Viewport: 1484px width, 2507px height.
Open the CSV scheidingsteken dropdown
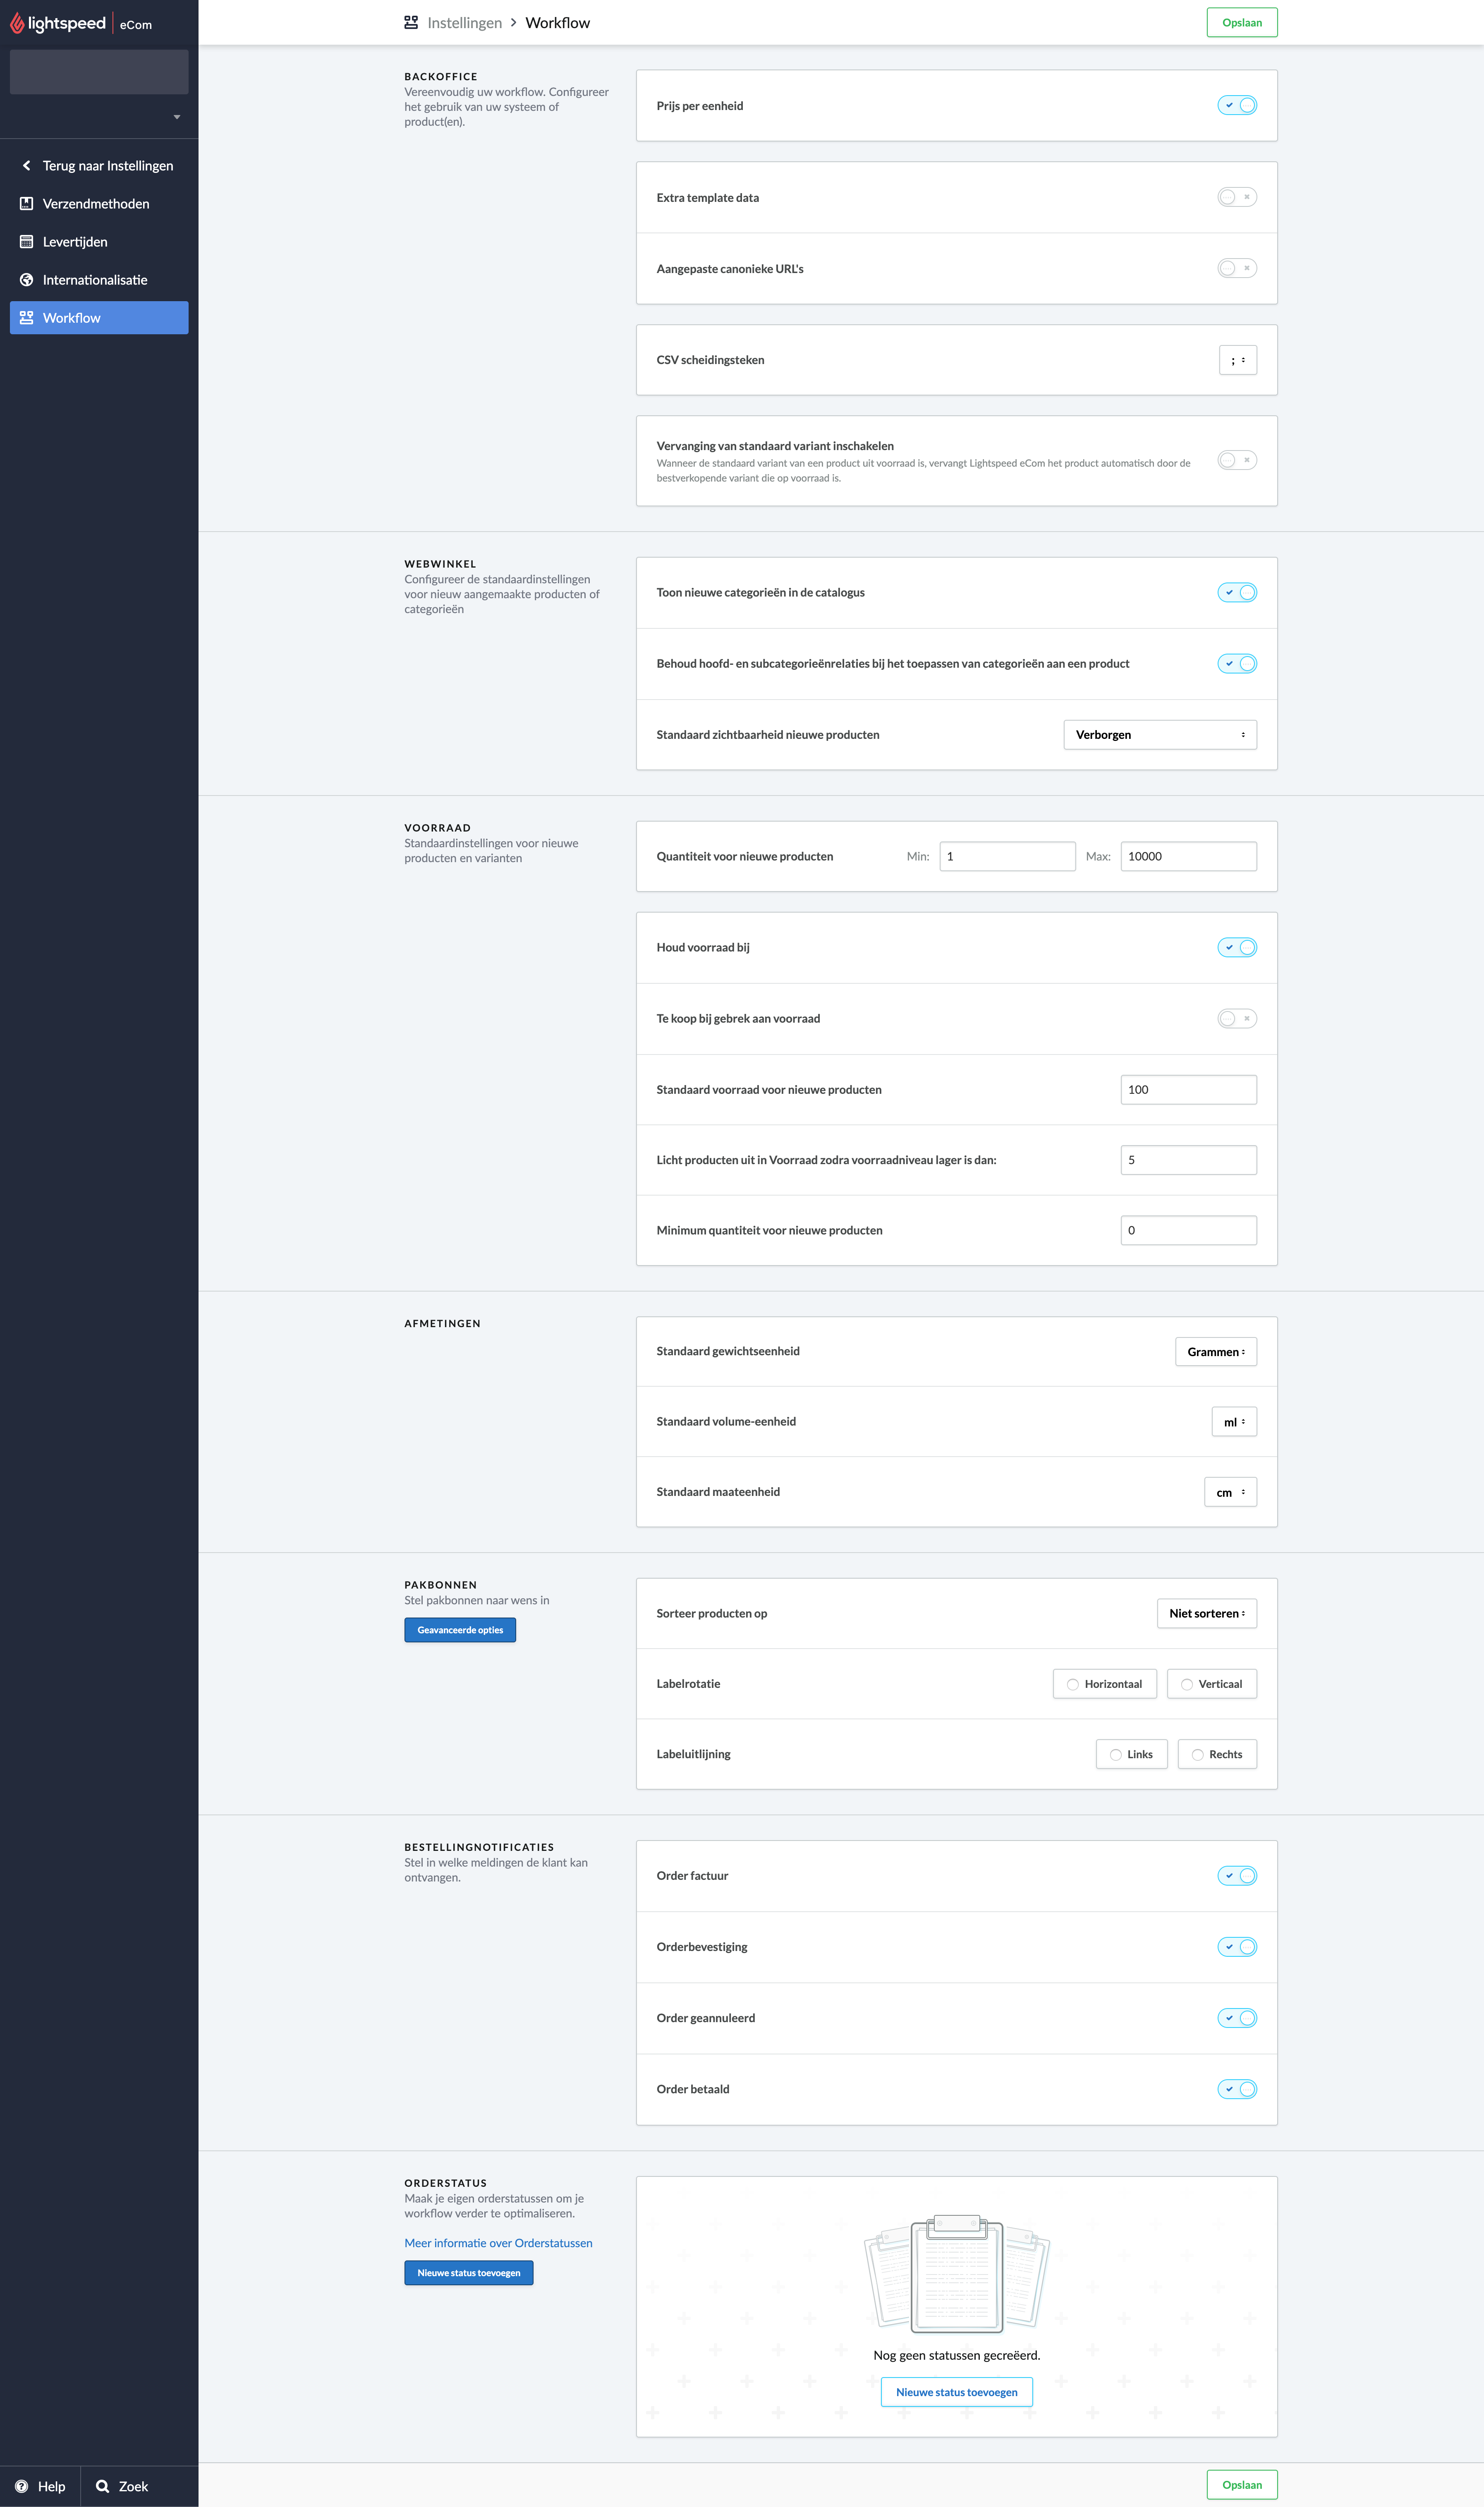tap(1238, 360)
